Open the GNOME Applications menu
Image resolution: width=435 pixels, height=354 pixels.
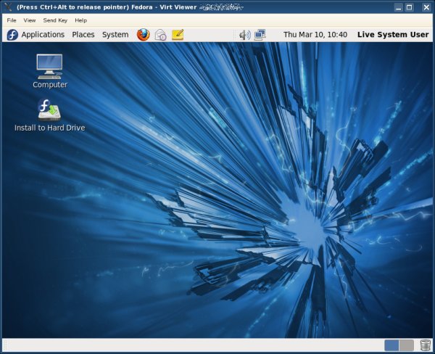[x=43, y=35]
